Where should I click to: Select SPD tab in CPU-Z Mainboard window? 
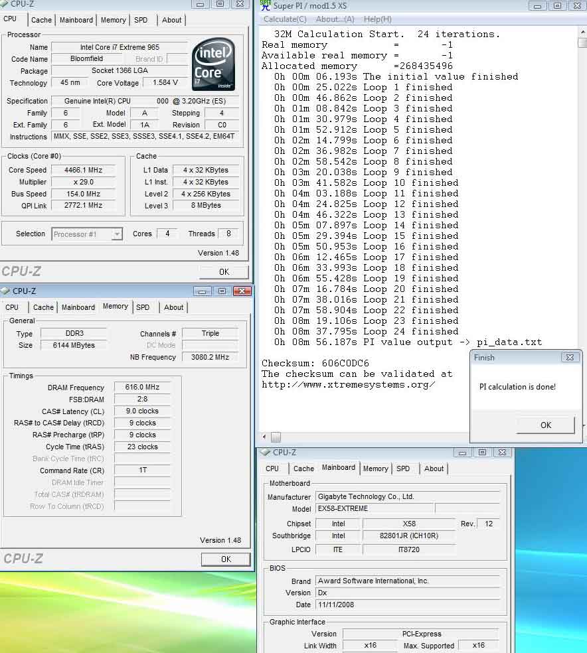(x=403, y=469)
